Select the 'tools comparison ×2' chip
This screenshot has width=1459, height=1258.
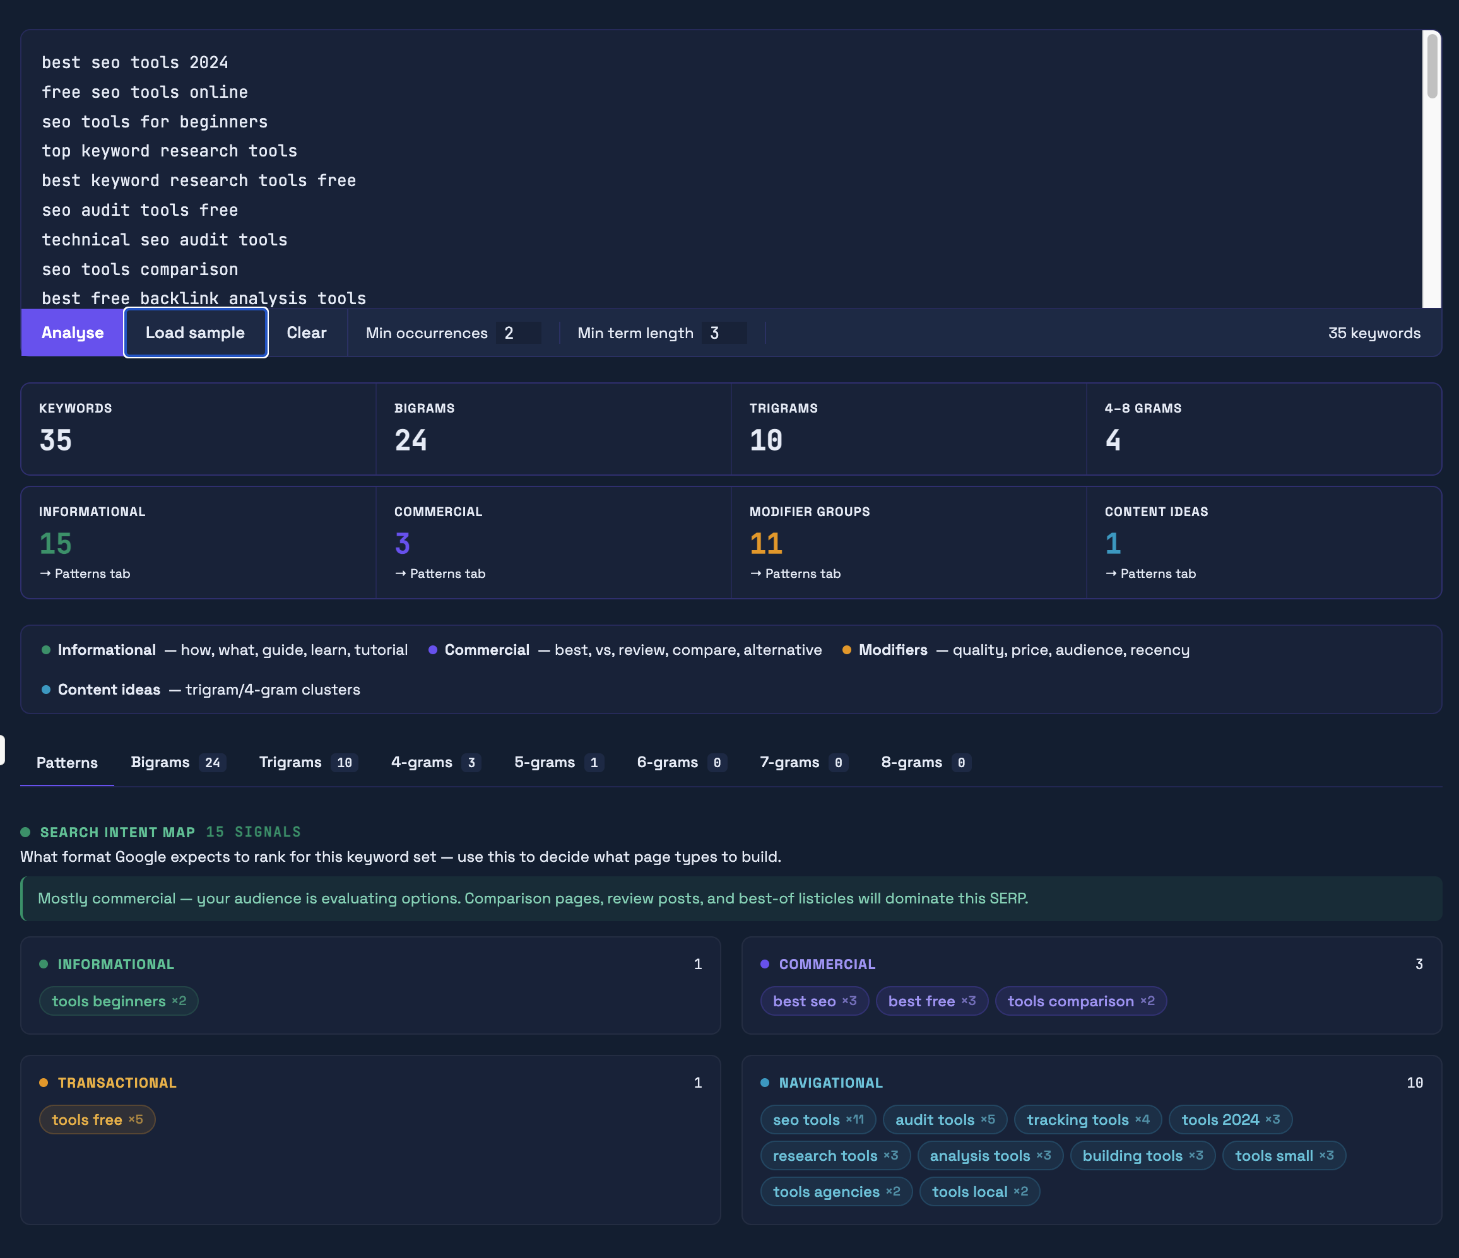coord(1081,1001)
